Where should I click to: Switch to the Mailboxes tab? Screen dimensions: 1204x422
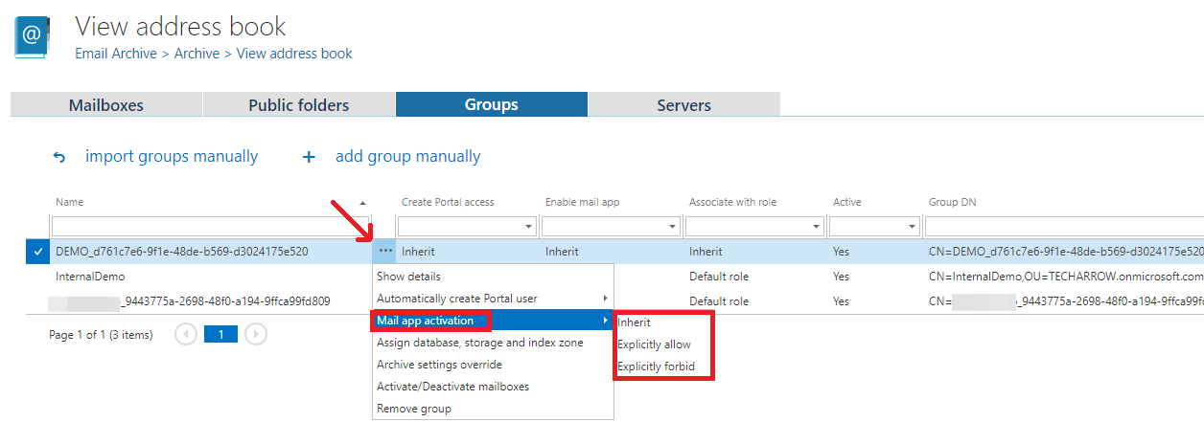(x=106, y=105)
